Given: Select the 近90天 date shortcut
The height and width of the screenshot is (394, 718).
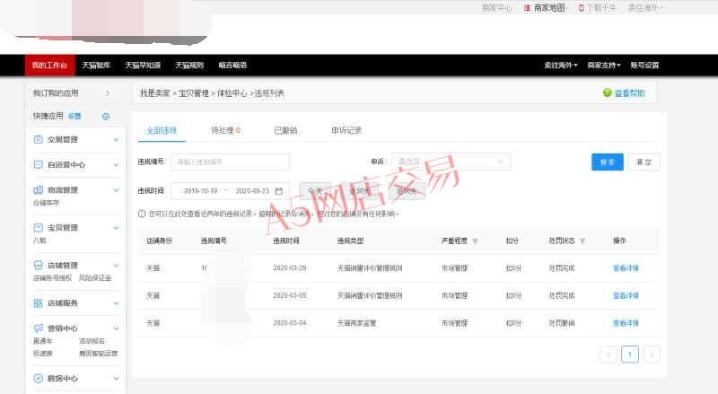Looking at the screenshot, I should coord(407,190).
